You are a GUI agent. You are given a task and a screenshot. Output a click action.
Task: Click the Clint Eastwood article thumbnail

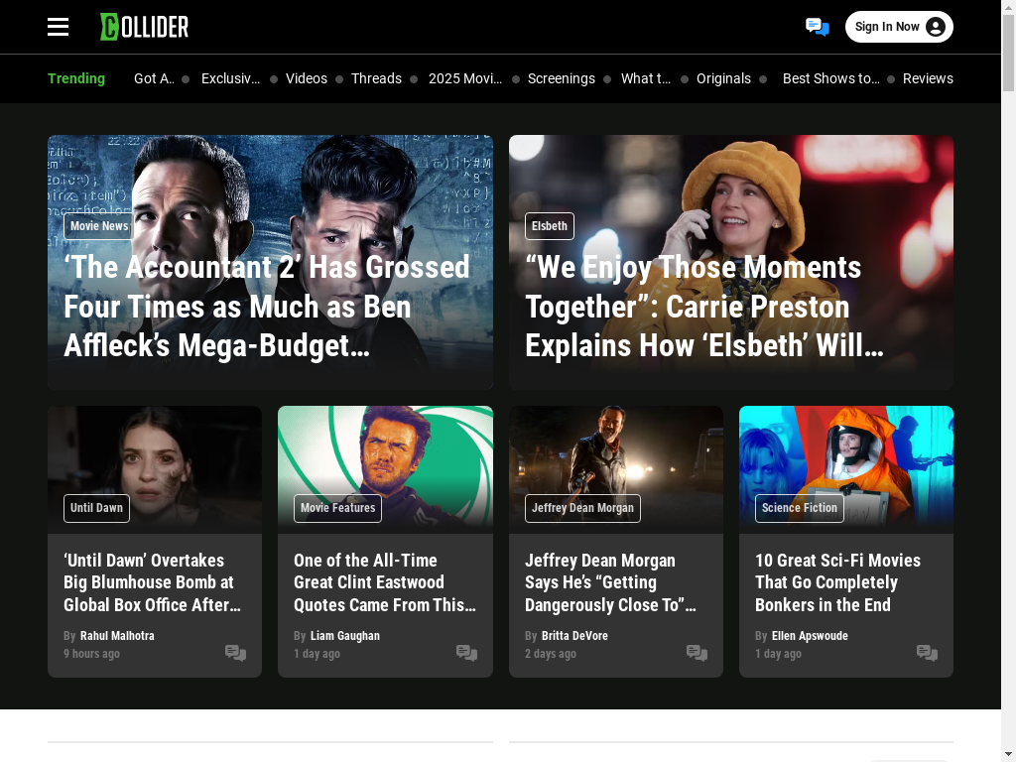tap(385, 469)
